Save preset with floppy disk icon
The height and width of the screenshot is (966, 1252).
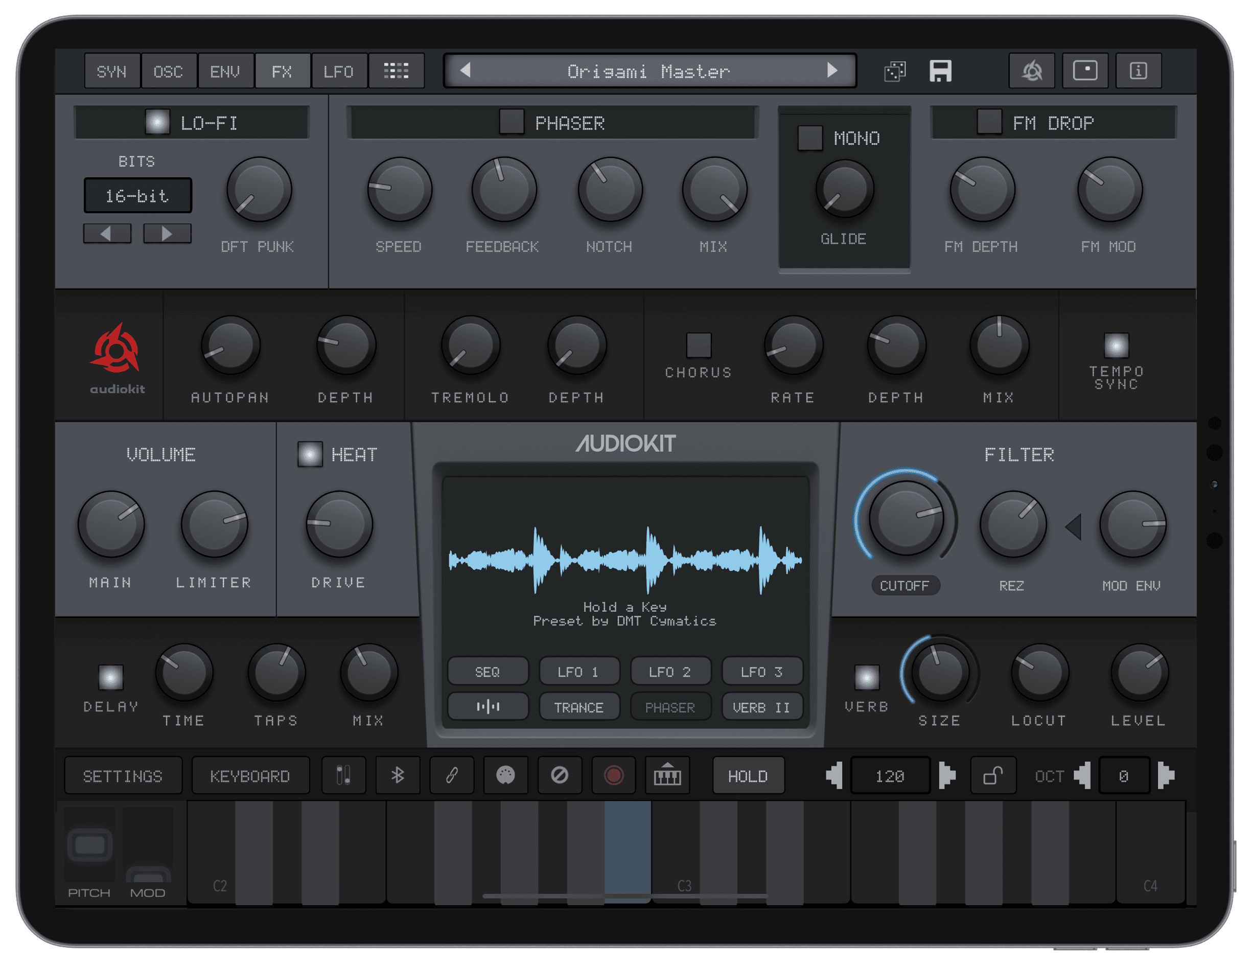pyautogui.click(x=940, y=71)
